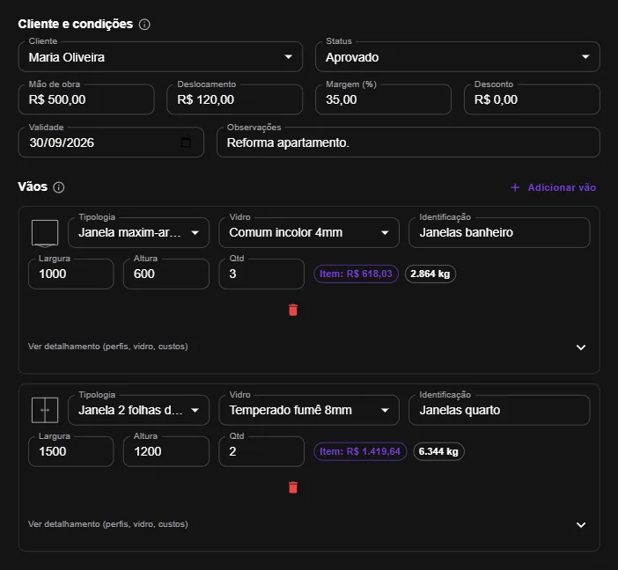Open Vidro dropdown Comum incolor 4mm
The height and width of the screenshot is (570, 618).
click(x=309, y=232)
